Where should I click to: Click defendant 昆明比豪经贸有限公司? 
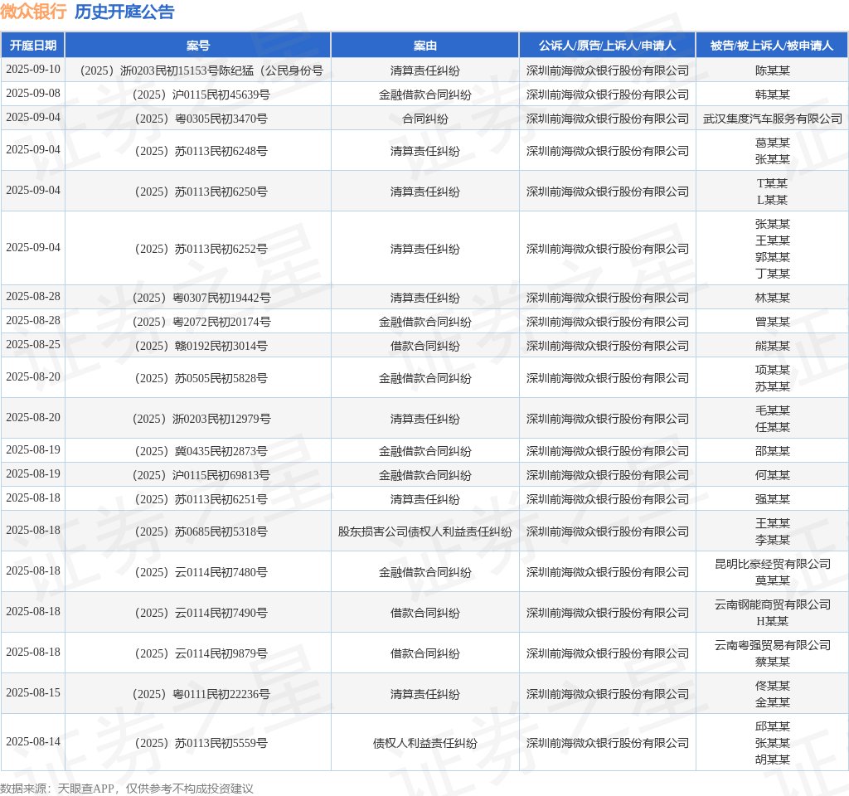point(773,564)
